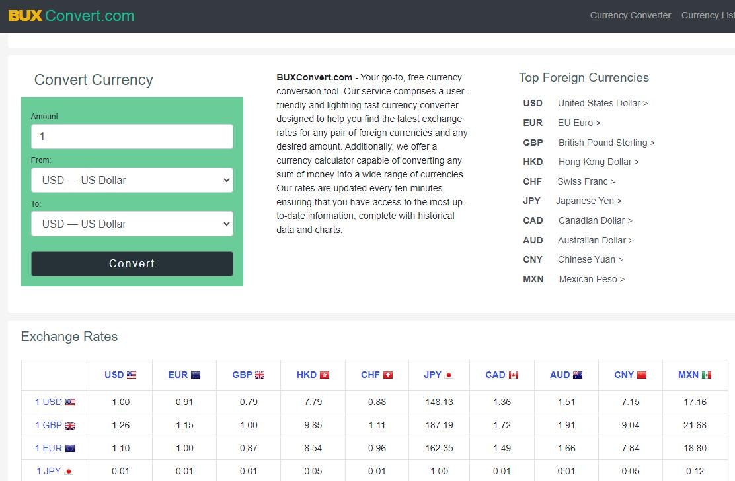This screenshot has height=481, width=735.
Task: Click Australia flag icon in AUD column header
Action: click(578, 375)
